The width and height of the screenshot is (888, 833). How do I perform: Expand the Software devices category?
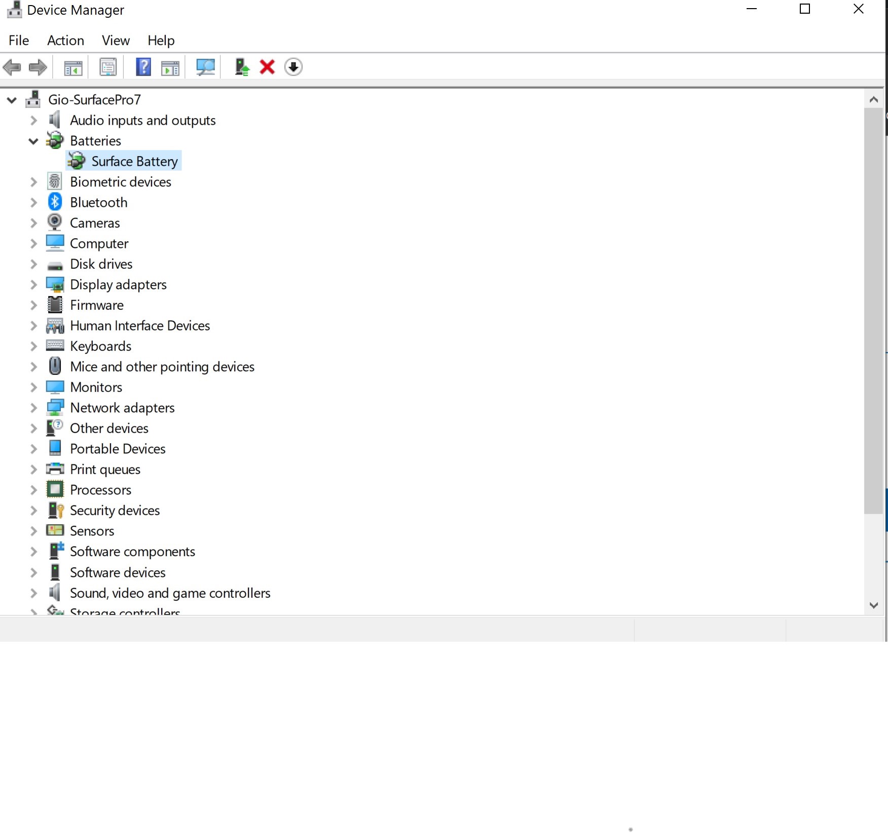[x=33, y=572]
